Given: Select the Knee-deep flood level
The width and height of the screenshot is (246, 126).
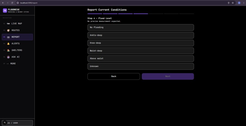Looking at the screenshot, I should tap(141, 43).
